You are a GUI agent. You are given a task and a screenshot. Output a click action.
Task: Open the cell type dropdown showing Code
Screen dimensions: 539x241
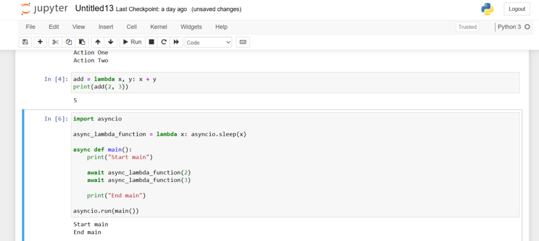point(208,42)
